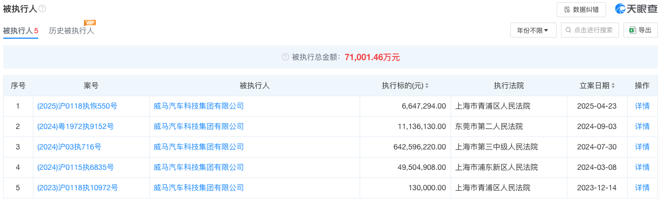The height and width of the screenshot is (201, 660).
Task: Open 详情 for the 2024-03-08 case
Action: (642, 167)
